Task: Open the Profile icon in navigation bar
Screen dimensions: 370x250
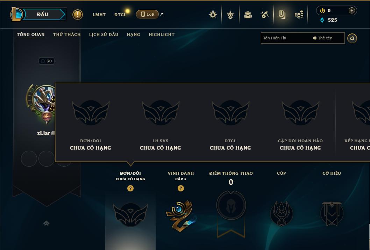Action: tap(282, 15)
